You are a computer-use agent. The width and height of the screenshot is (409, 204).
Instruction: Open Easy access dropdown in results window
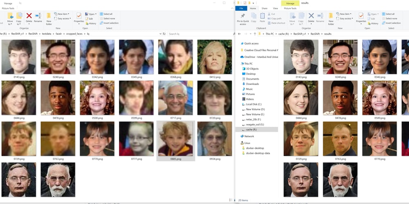(x=344, y=18)
